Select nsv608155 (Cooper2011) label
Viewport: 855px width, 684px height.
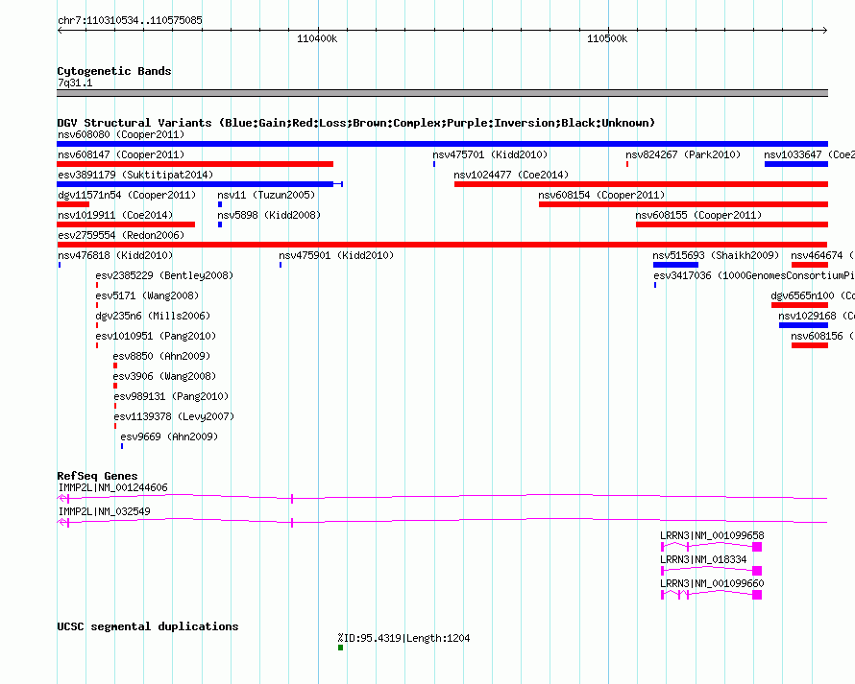pos(698,215)
